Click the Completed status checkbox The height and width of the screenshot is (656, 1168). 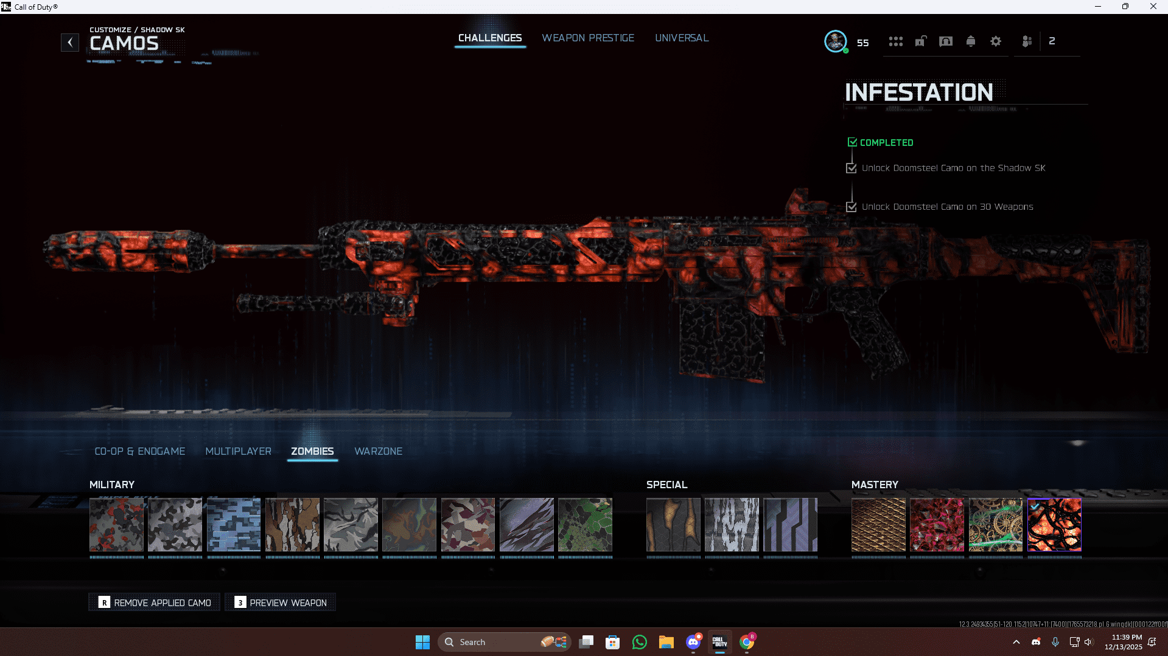(x=852, y=142)
